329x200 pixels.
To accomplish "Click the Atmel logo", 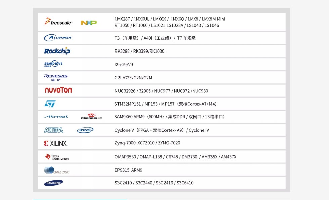I will [x=56, y=117].
